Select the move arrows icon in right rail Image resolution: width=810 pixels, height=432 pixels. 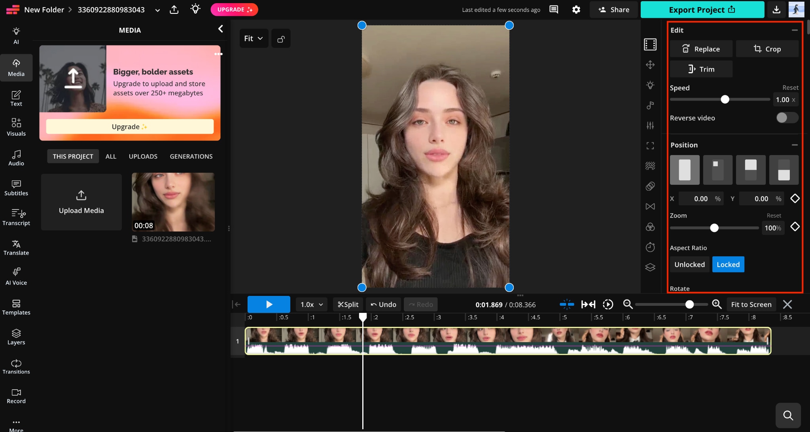coord(650,64)
